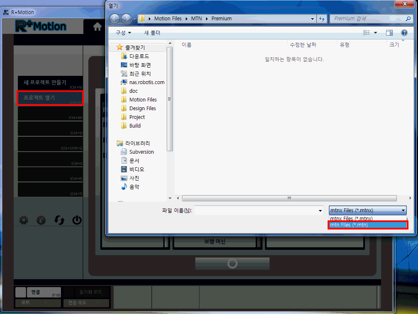Click the refresh button beside address bar
The height and width of the screenshot is (314, 418).
(x=322, y=19)
